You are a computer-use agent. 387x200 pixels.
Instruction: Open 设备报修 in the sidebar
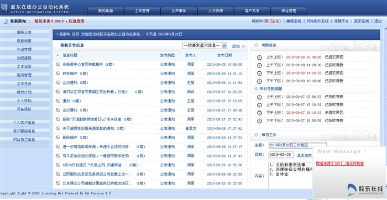coord(24,109)
